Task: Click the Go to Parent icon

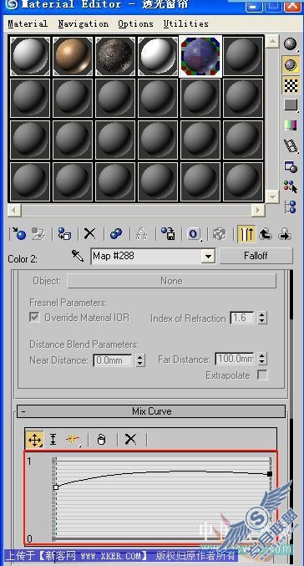Action: point(266,234)
